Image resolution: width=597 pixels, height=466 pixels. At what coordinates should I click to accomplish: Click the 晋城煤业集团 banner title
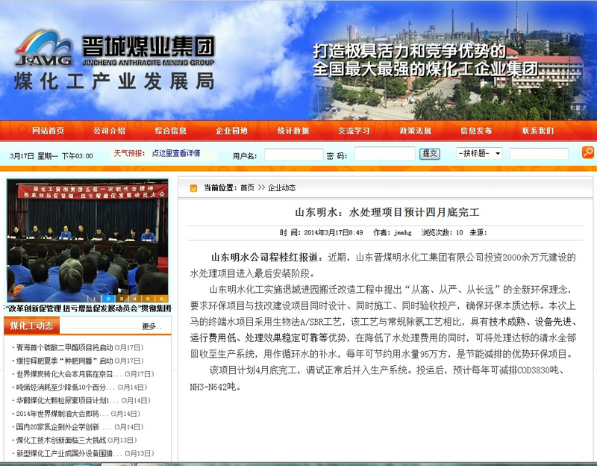[149, 46]
